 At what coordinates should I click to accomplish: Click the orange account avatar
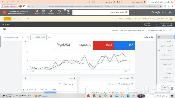coord(4,12)
